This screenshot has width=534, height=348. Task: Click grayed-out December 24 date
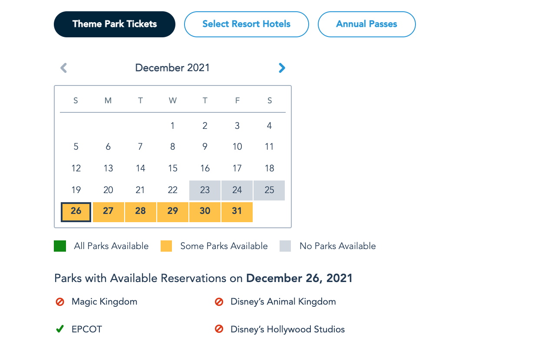click(x=237, y=190)
